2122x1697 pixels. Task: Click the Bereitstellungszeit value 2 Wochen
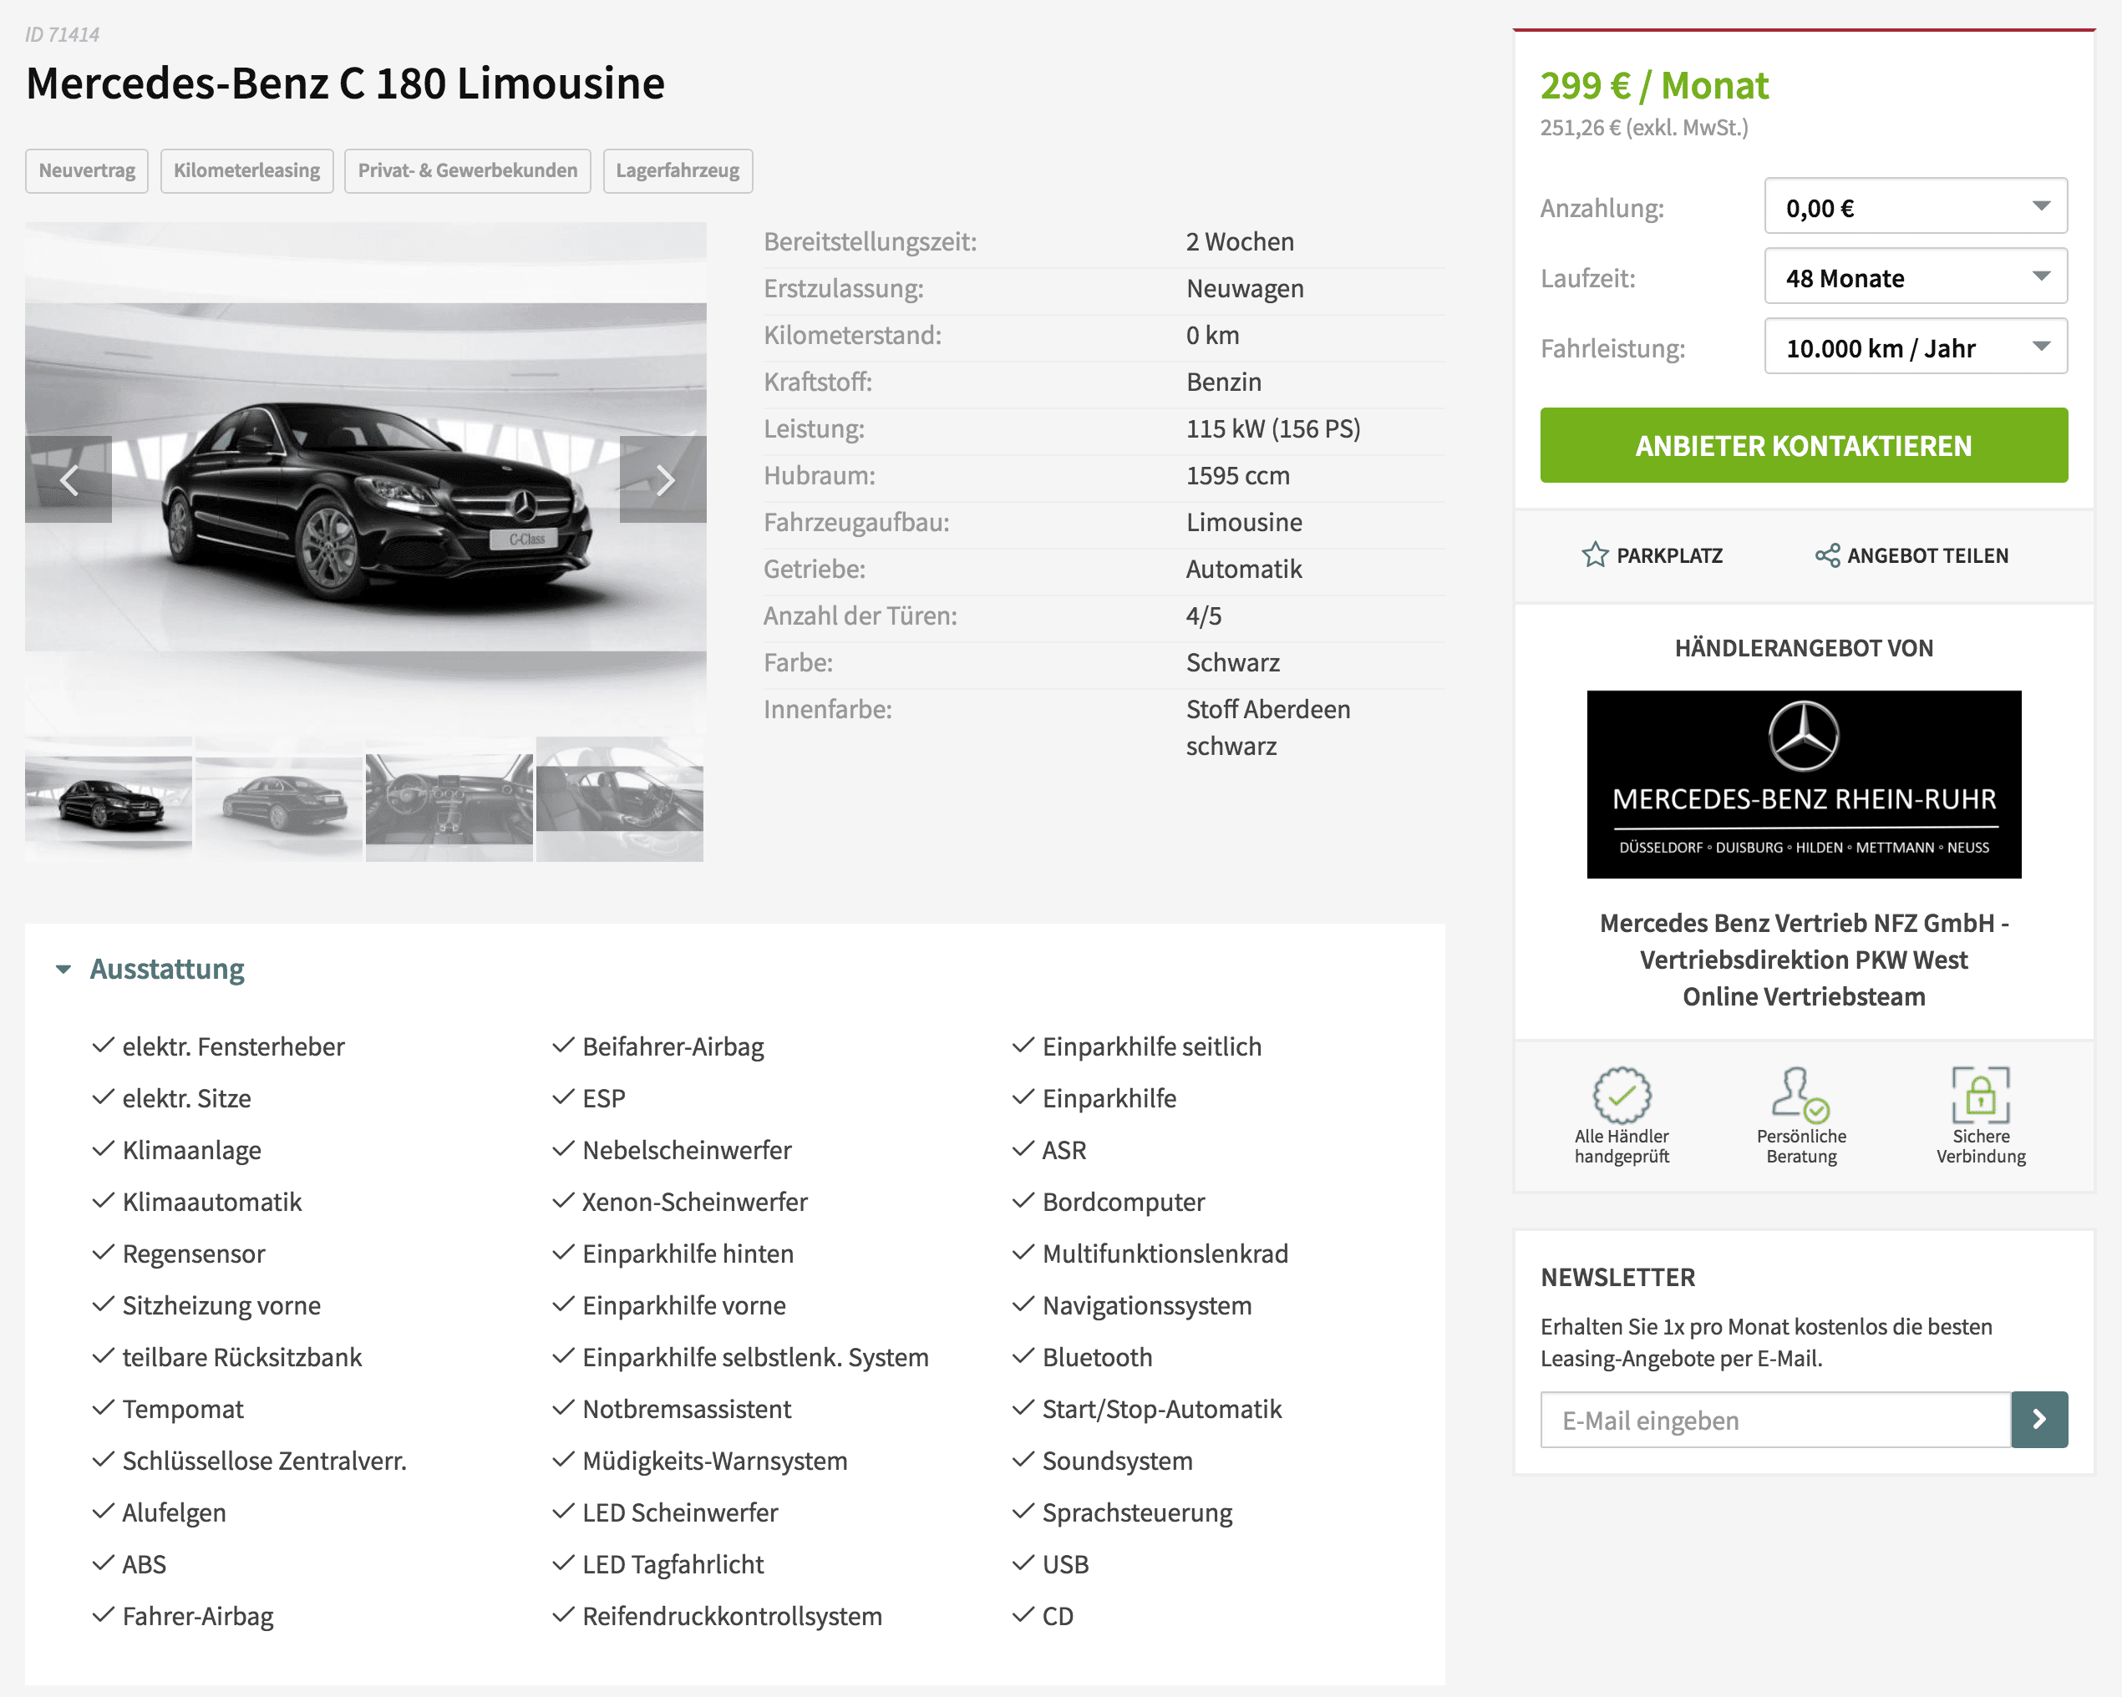(1239, 241)
